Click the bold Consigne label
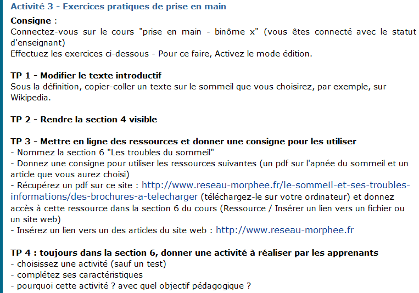Image resolution: width=419 pixels, height=293 pixels. pyautogui.click(x=31, y=20)
